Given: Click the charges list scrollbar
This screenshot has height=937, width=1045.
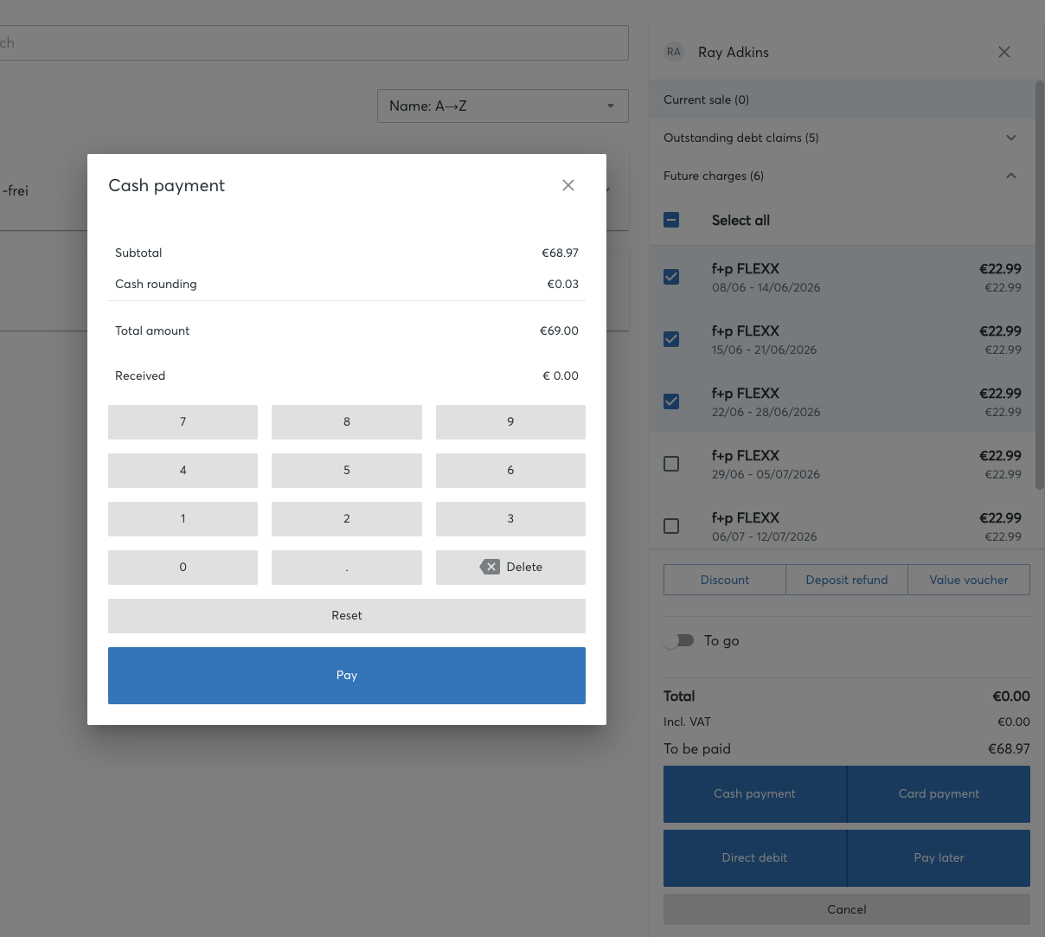Looking at the screenshot, I should (1040, 286).
